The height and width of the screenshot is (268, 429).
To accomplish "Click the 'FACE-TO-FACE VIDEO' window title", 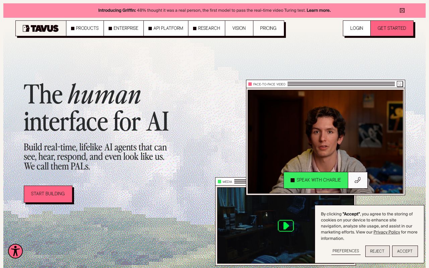I will (269, 84).
